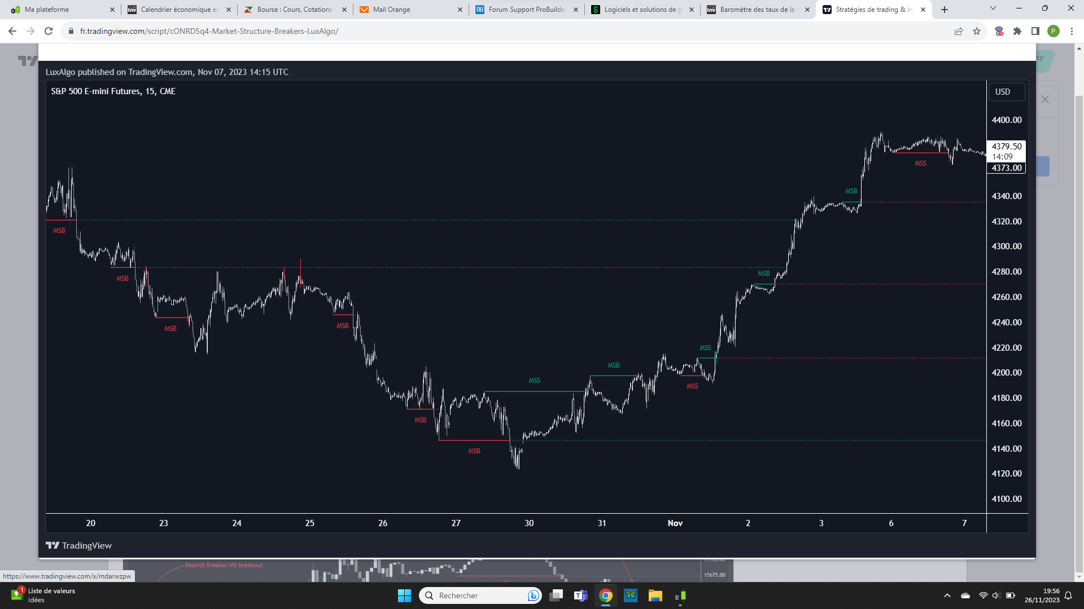
Task: Open File Explorer from the taskbar
Action: pyautogui.click(x=655, y=595)
